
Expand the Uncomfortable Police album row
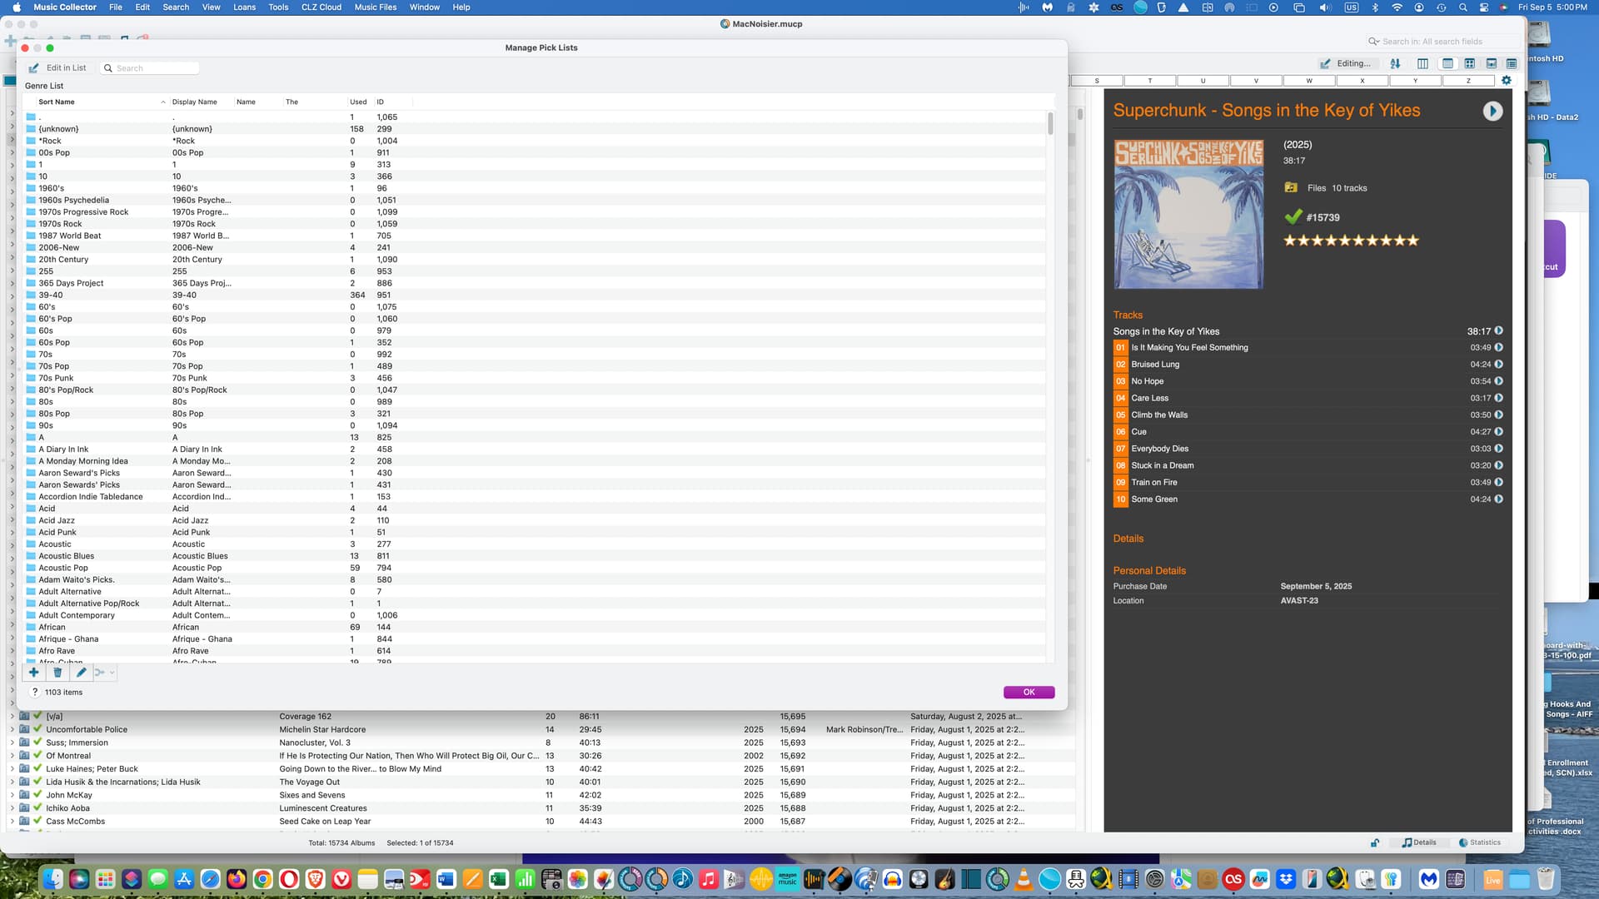click(12, 729)
